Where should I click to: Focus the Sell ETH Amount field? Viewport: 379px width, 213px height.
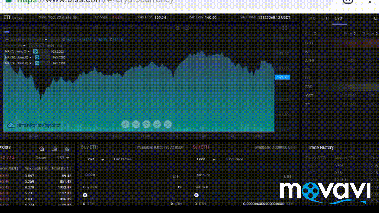[x=244, y=175]
